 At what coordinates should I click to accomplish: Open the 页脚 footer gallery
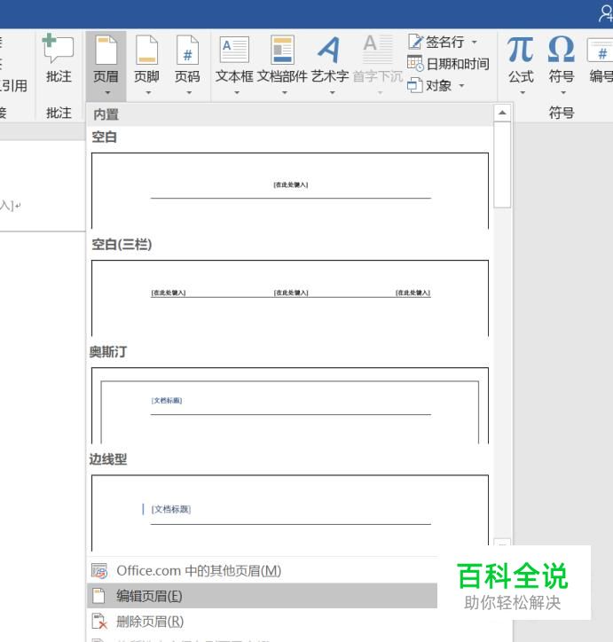(x=146, y=65)
